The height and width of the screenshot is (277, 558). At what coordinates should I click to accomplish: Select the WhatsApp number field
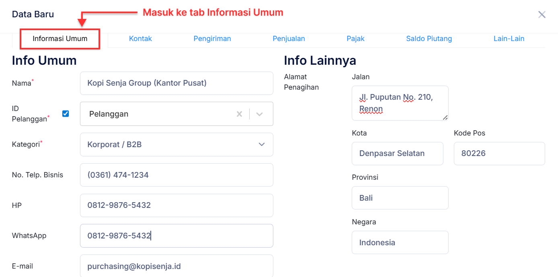[177, 236]
